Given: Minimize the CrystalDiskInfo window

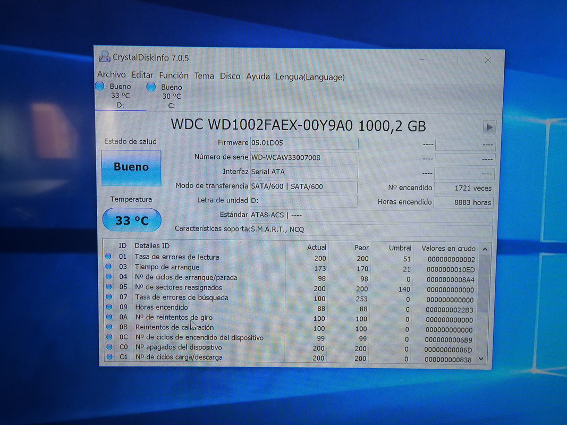Looking at the screenshot, I should pos(421,59).
